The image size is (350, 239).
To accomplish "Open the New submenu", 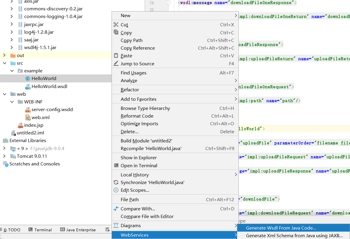I will pos(175,16).
